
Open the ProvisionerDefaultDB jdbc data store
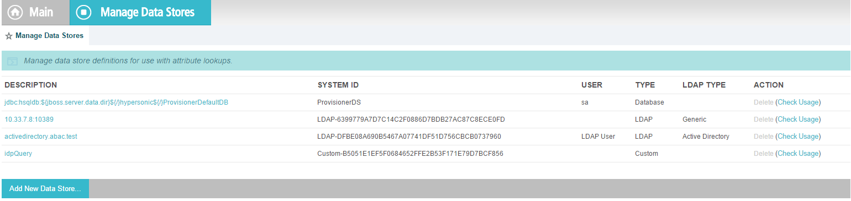coord(117,102)
